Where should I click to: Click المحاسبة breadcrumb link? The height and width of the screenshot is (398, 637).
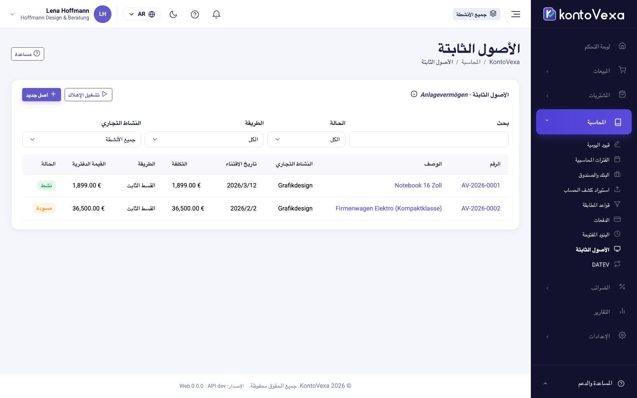pyautogui.click(x=471, y=62)
